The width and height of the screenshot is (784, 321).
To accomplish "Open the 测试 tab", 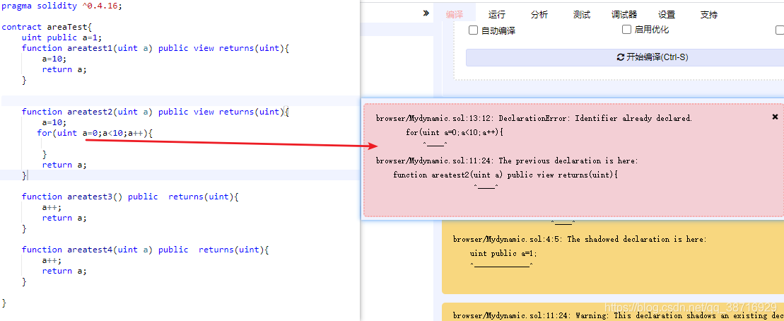I will coord(582,15).
